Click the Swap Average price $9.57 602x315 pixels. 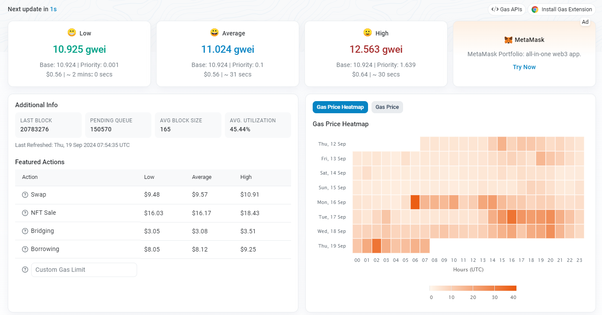[200, 195]
